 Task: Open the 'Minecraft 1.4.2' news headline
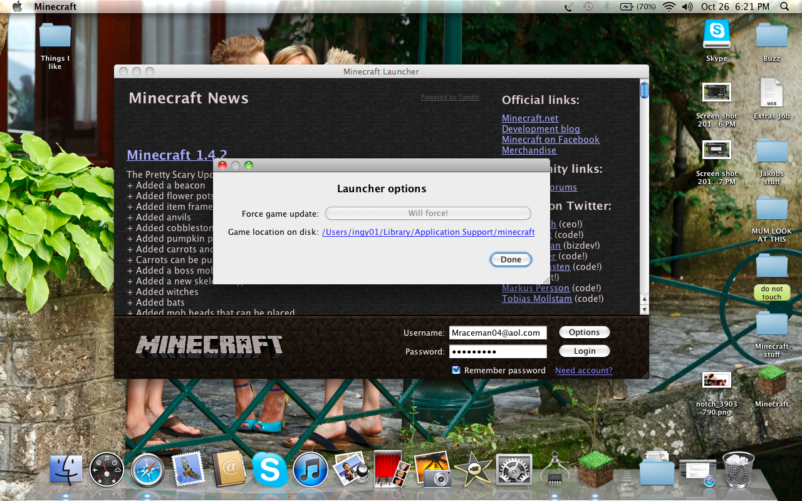point(177,155)
